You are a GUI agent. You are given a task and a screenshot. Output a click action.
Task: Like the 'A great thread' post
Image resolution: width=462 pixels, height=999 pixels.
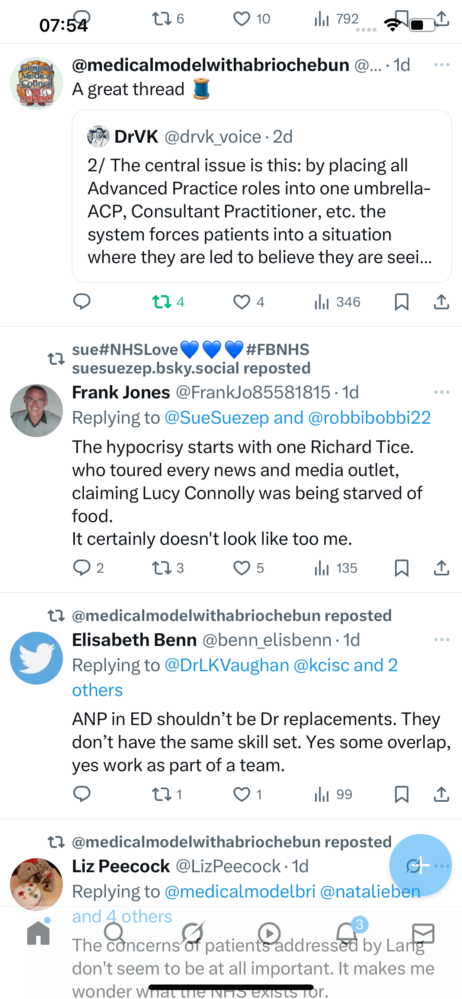(241, 302)
